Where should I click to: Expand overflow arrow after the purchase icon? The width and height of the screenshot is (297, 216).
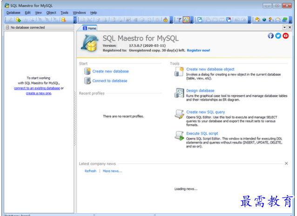290,20
